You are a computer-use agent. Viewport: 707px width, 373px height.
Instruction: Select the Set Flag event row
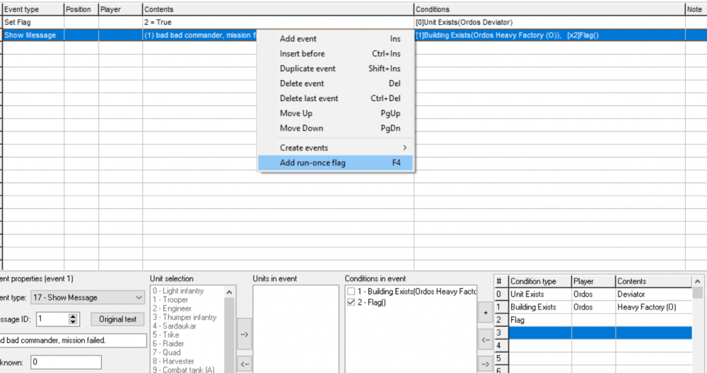[71, 23]
